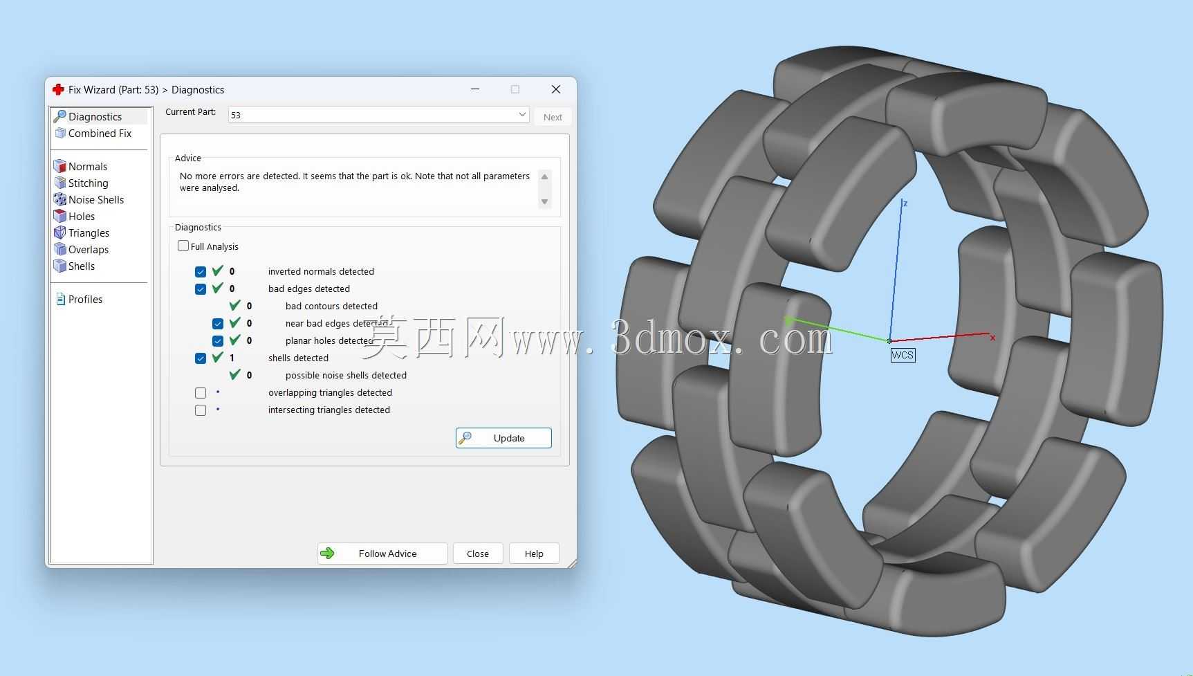The image size is (1193, 676).
Task: Uncheck planar holes detected checkbox
Action: [218, 340]
